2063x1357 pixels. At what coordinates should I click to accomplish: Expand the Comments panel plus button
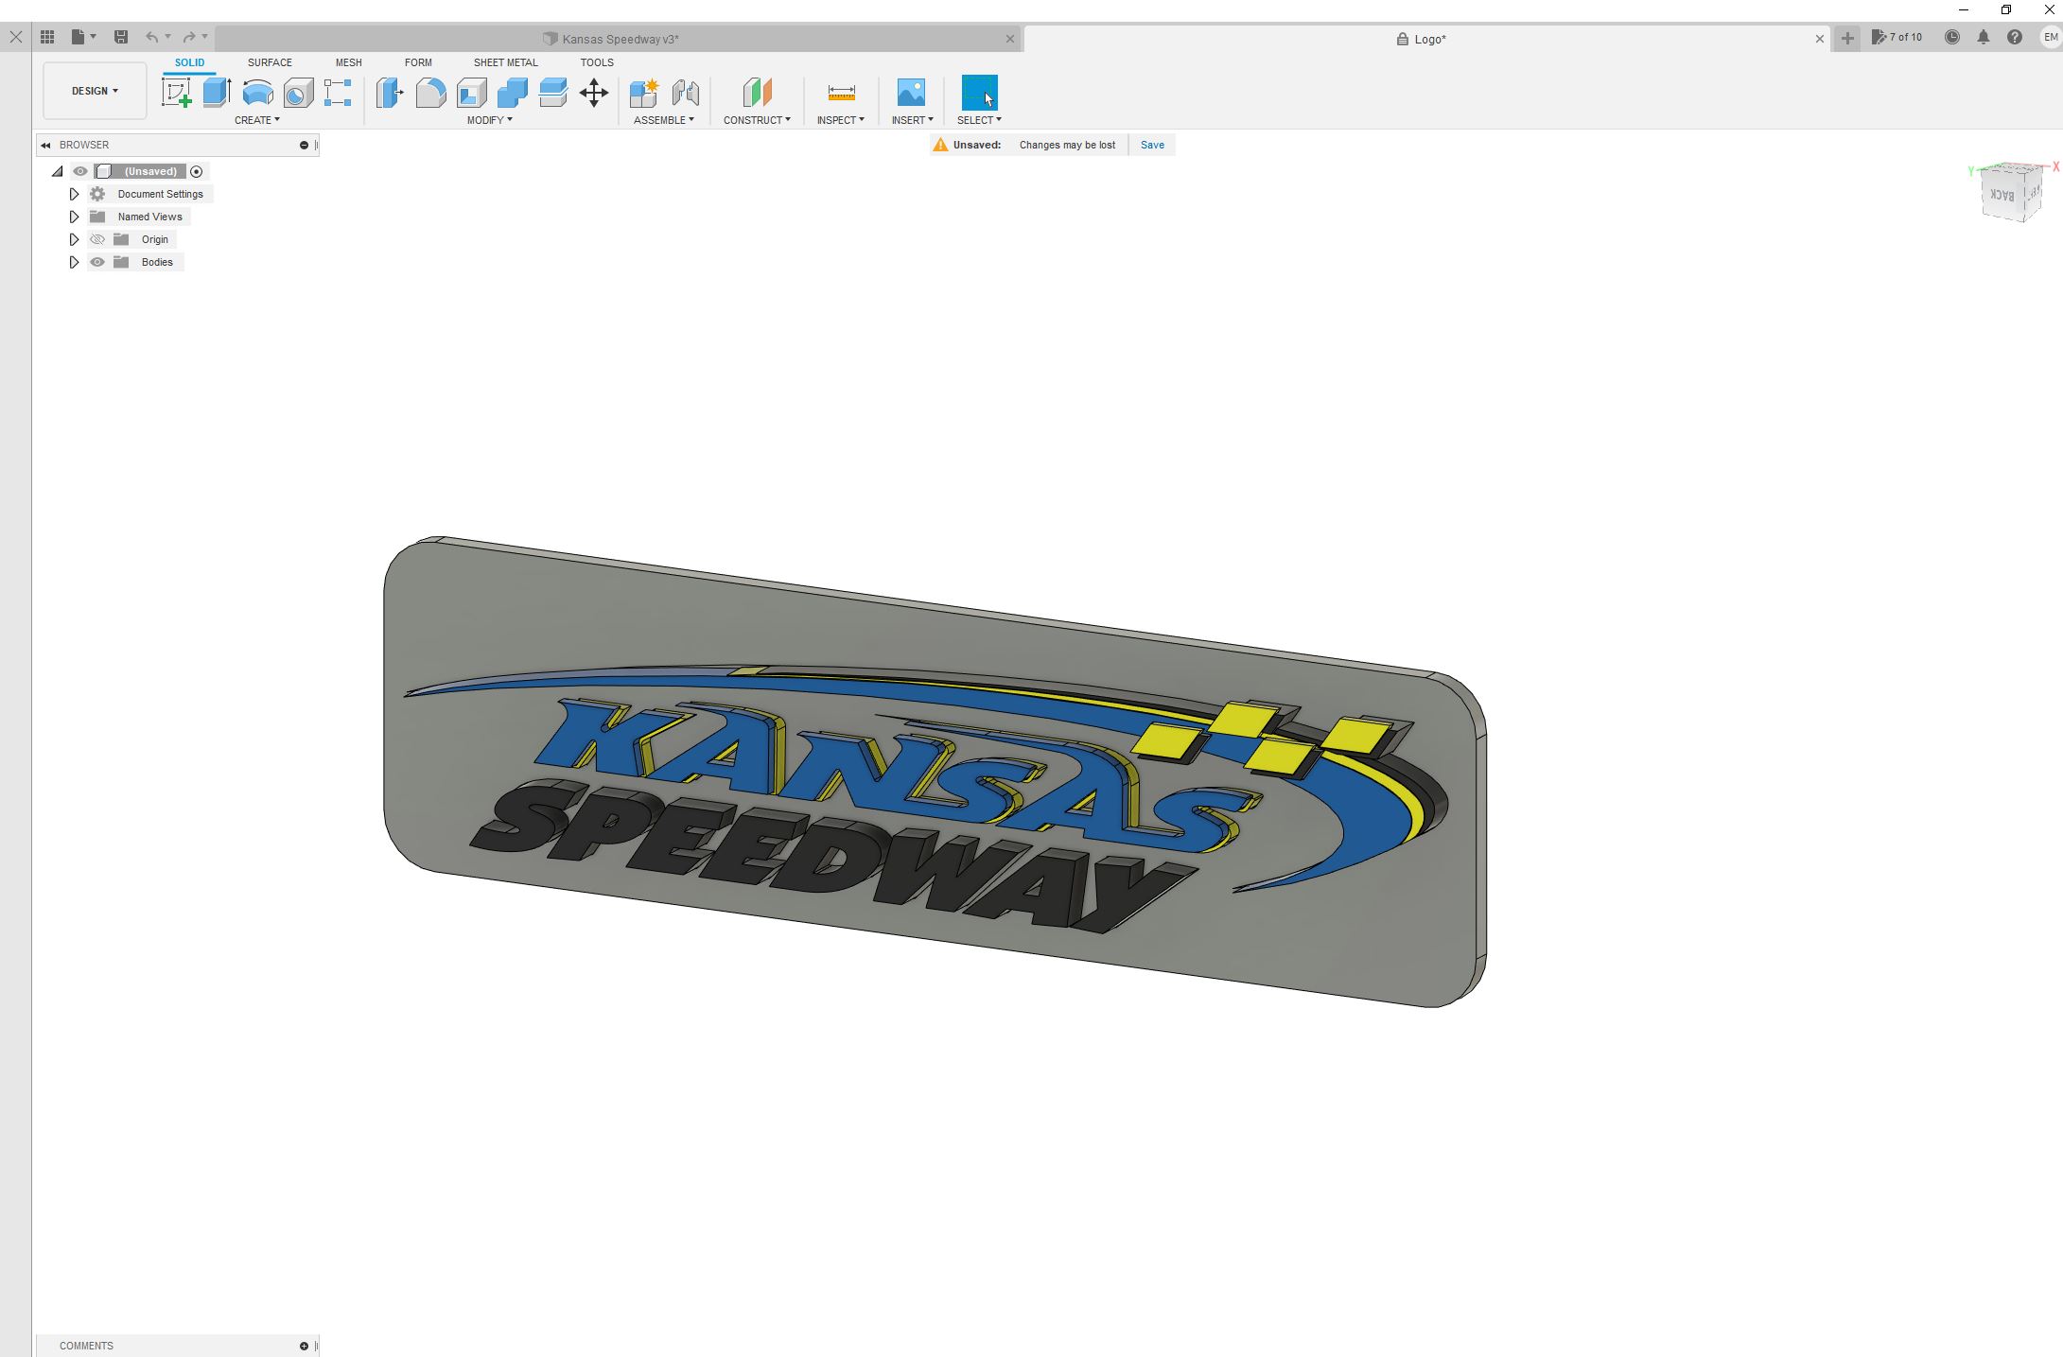[304, 1346]
